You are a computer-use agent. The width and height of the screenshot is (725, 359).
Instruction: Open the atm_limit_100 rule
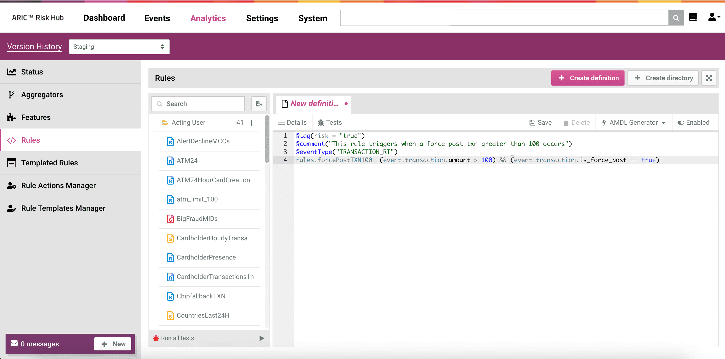[209, 199]
